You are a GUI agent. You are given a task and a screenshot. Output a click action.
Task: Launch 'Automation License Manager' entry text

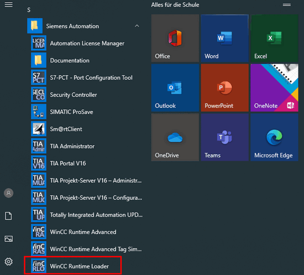pos(87,43)
